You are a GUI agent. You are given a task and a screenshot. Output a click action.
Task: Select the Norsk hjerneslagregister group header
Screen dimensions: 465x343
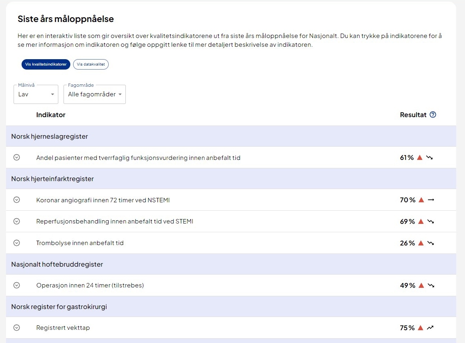[50, 136]
